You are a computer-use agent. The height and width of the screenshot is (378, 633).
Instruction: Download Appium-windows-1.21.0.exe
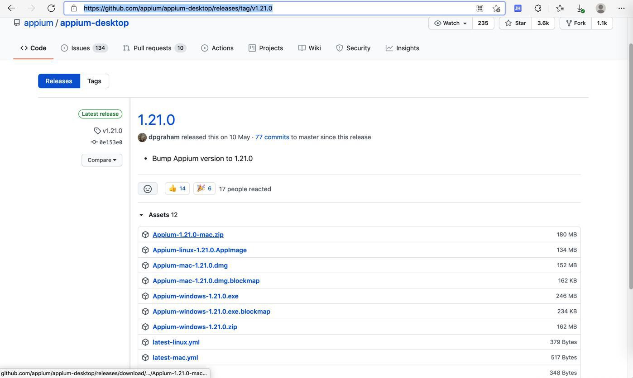tap(196, 296)
